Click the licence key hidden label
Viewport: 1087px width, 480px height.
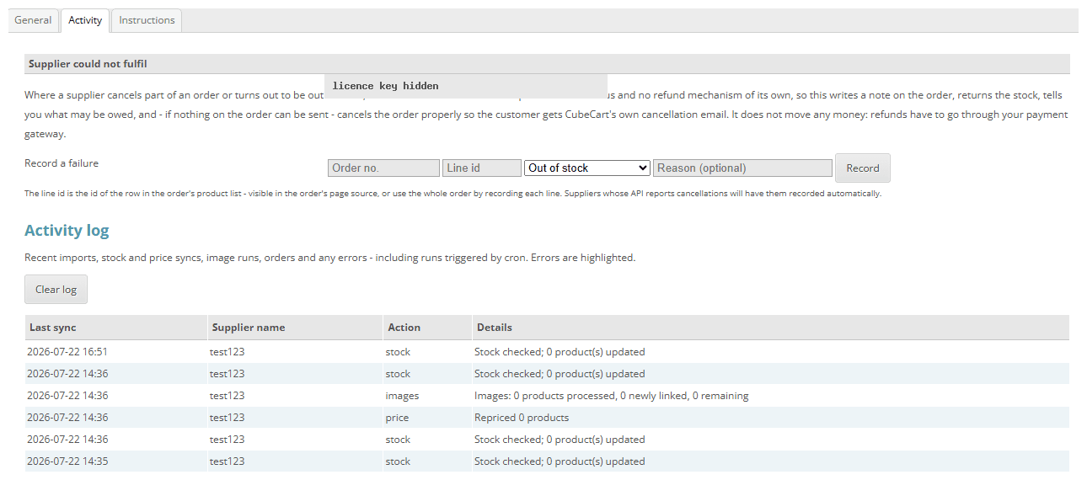[385, 86]
